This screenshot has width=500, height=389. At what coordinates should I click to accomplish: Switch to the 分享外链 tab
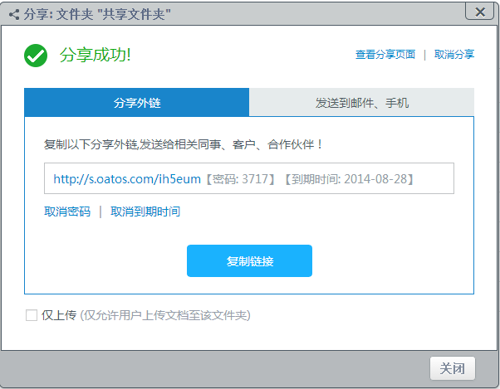pyautogui.click(x=136, y=103)
